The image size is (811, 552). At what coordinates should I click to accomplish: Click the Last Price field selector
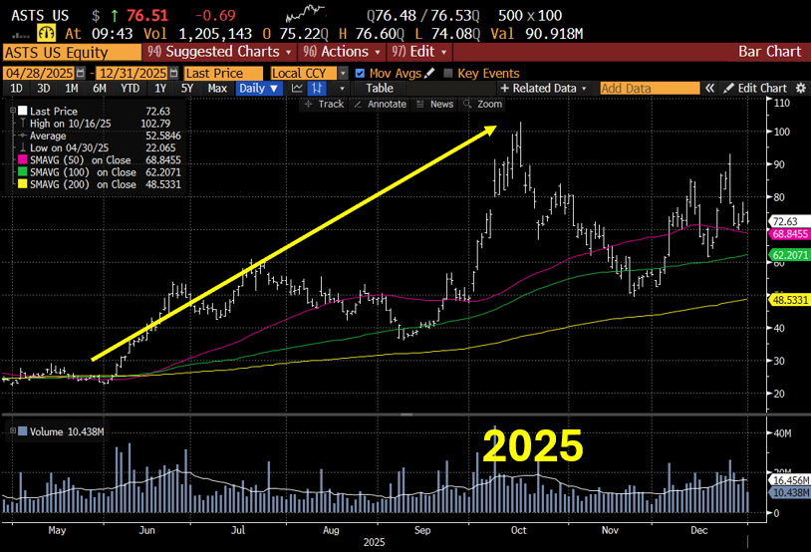coord(224,74)
